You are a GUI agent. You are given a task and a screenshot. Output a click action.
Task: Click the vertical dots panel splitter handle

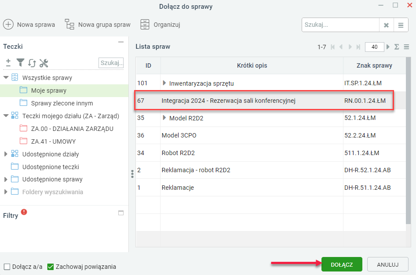tap(132, 174)
